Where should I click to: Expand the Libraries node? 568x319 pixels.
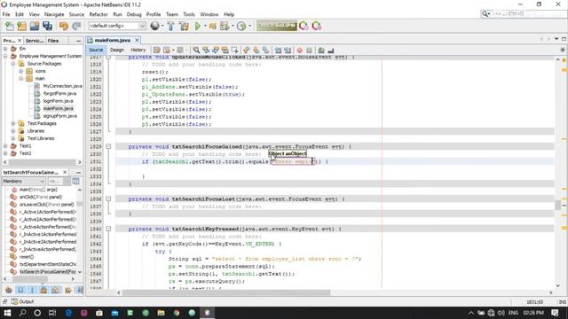point(13,131)
